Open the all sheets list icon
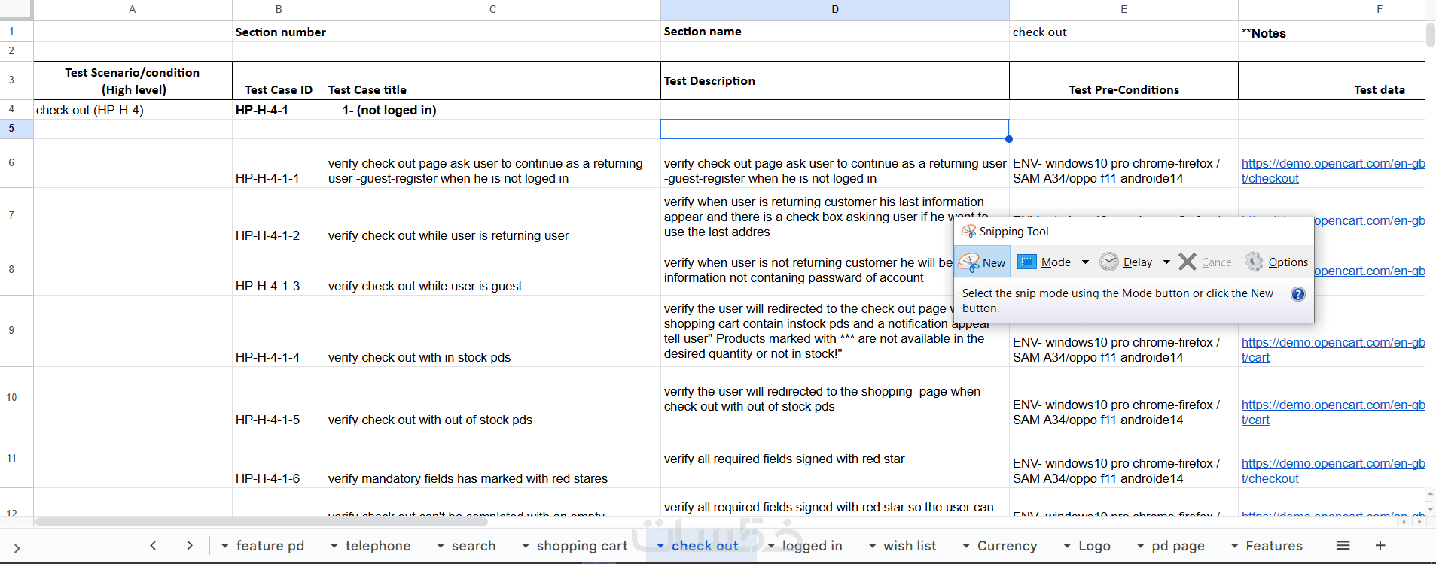This screenshot has width=1436, height=564. (x=1343, y=546)
